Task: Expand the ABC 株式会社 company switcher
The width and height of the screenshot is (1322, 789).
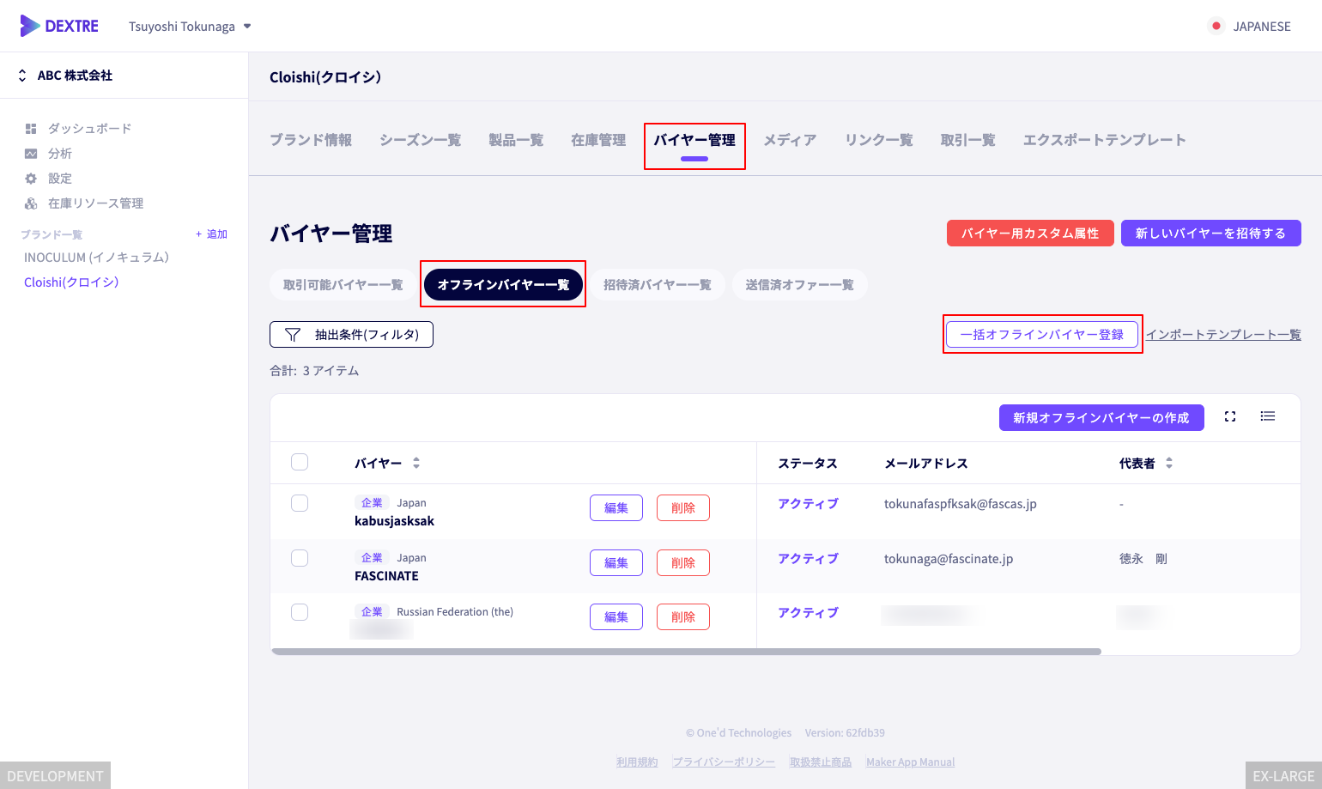Action: point(66,76)
